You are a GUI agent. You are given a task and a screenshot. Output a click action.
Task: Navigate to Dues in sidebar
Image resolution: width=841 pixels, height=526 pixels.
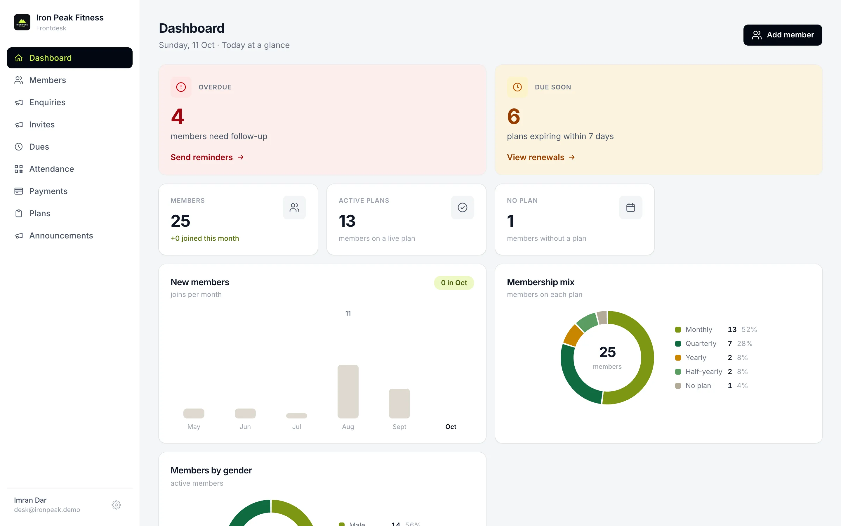tap(69, 147)
